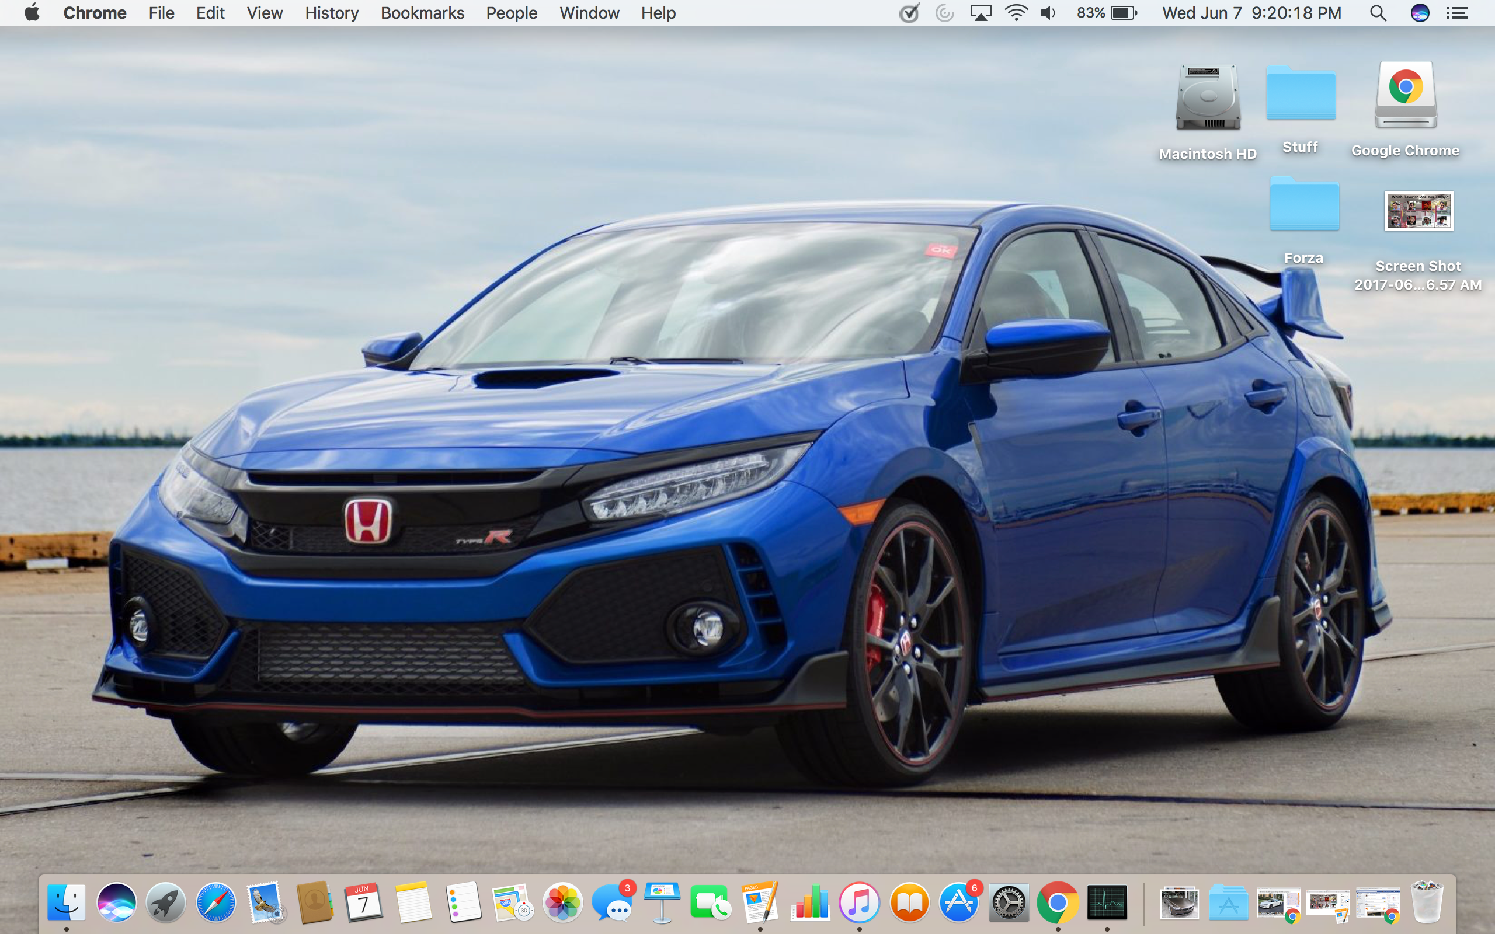Image resolution: width=1495 pixels, height=934 pixels.
Task: Open Launchpad rocket icon
Action: pos(166,902)
